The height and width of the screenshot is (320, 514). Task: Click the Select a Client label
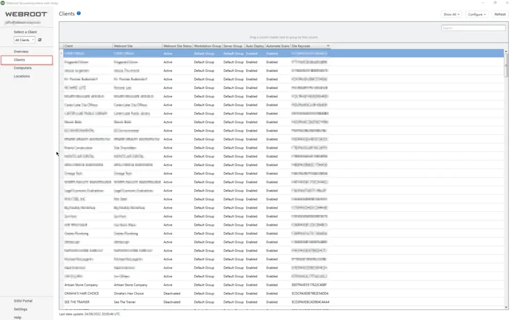(25, 32)
